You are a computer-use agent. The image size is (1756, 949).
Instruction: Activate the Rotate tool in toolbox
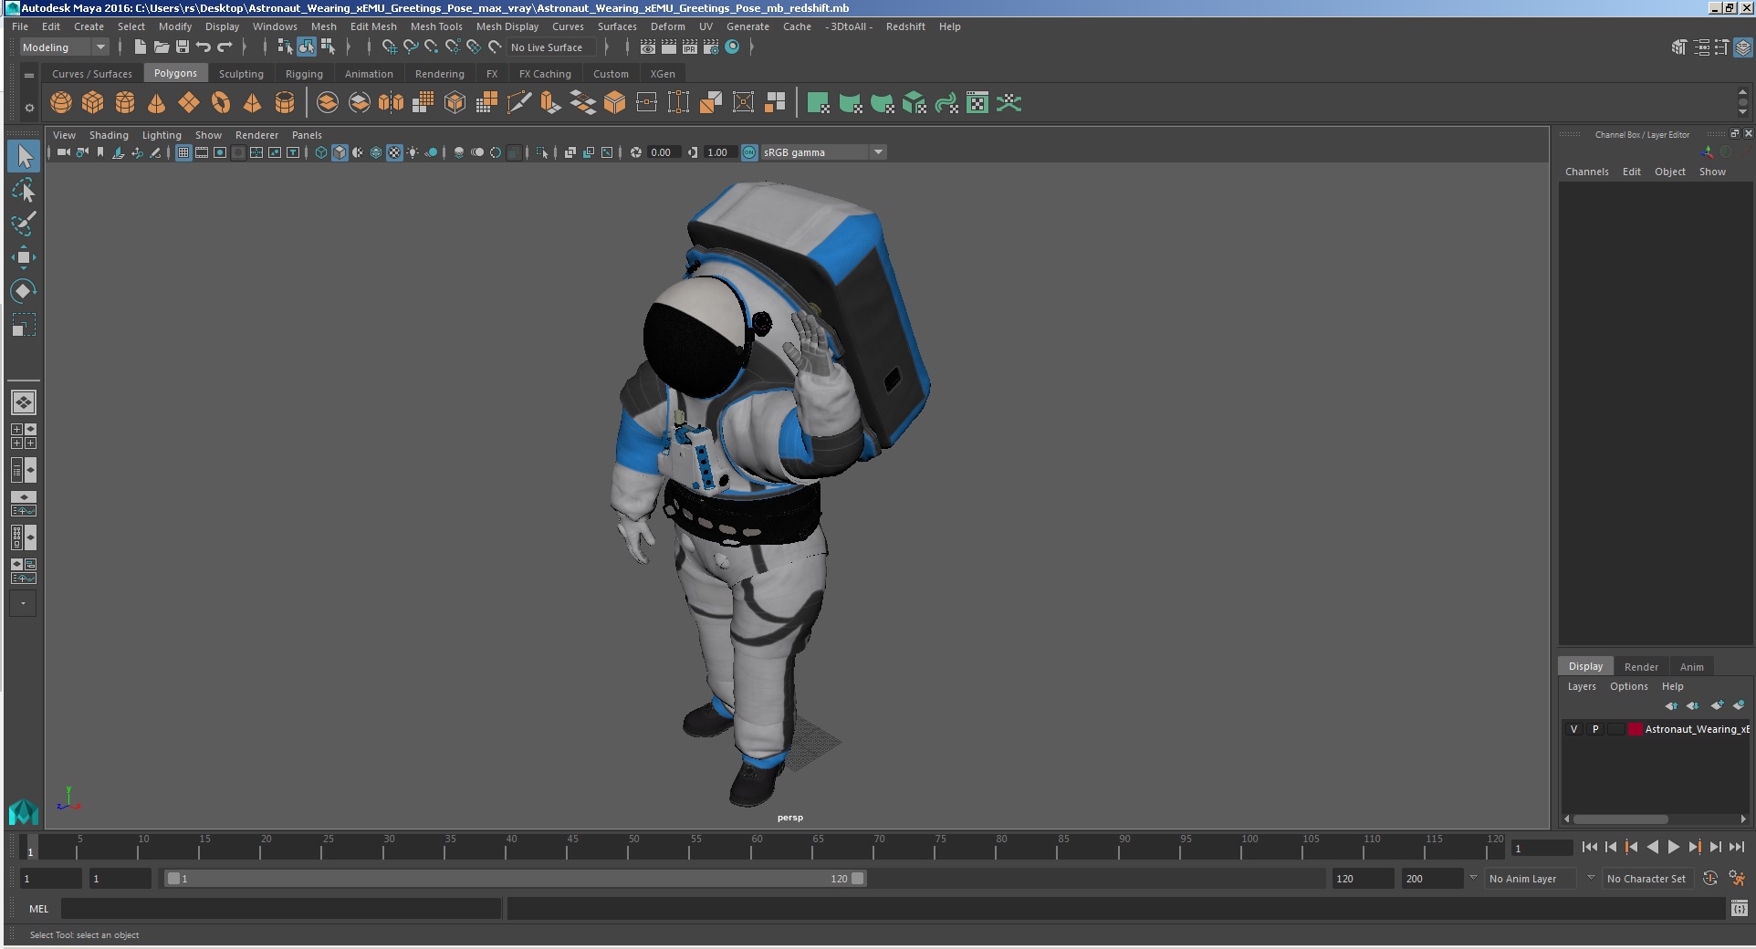click(x=24, y=291)
